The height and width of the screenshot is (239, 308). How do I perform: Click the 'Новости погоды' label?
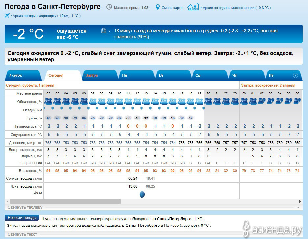[22, 218]
